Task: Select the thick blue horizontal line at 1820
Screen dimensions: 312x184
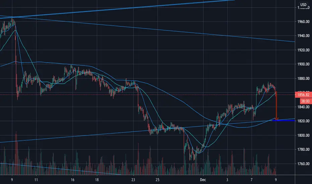Action: 283,120
